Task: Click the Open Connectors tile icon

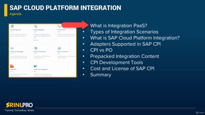Action: coord(59,48)
